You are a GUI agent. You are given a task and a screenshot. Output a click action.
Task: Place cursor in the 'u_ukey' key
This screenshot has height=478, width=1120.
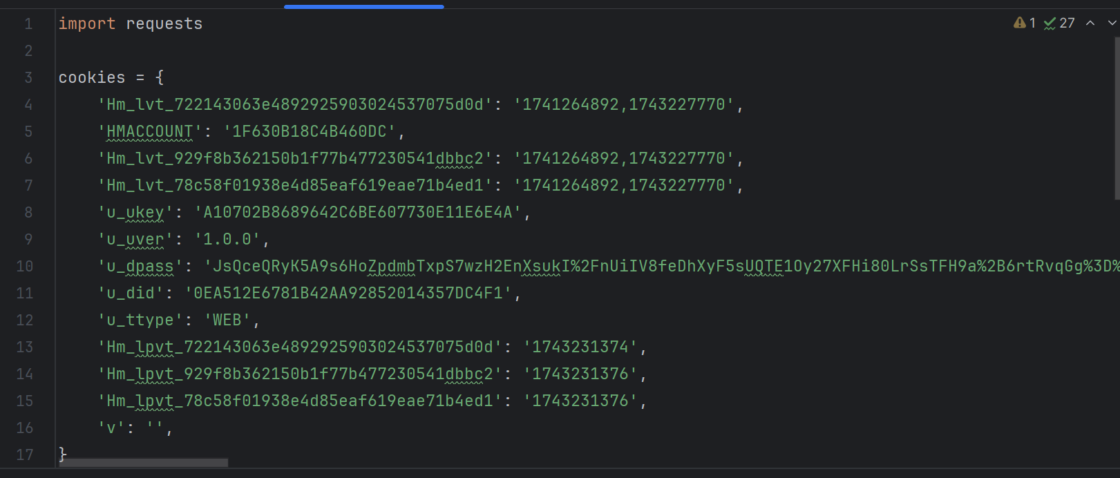tap(135, 212)
